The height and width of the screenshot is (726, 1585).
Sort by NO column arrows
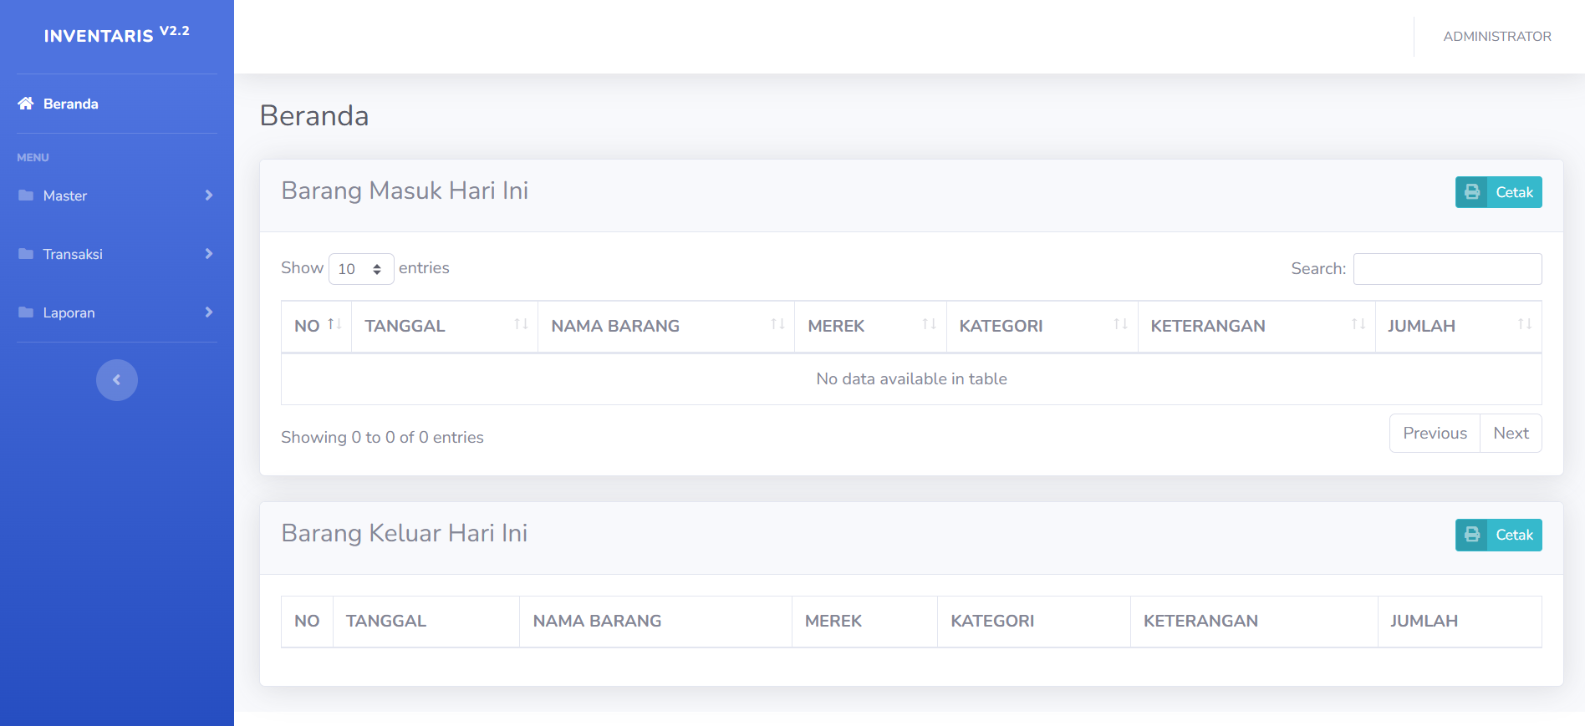tap(334, 325)
